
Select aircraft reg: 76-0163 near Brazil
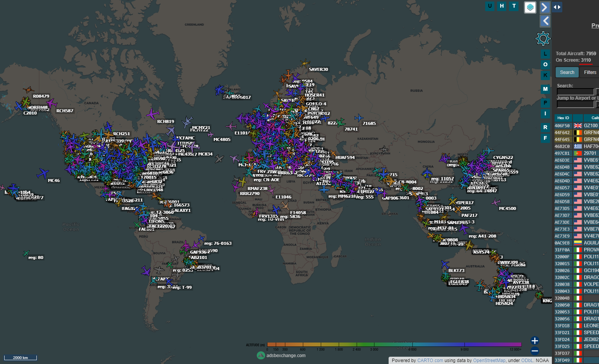(201, 239)
